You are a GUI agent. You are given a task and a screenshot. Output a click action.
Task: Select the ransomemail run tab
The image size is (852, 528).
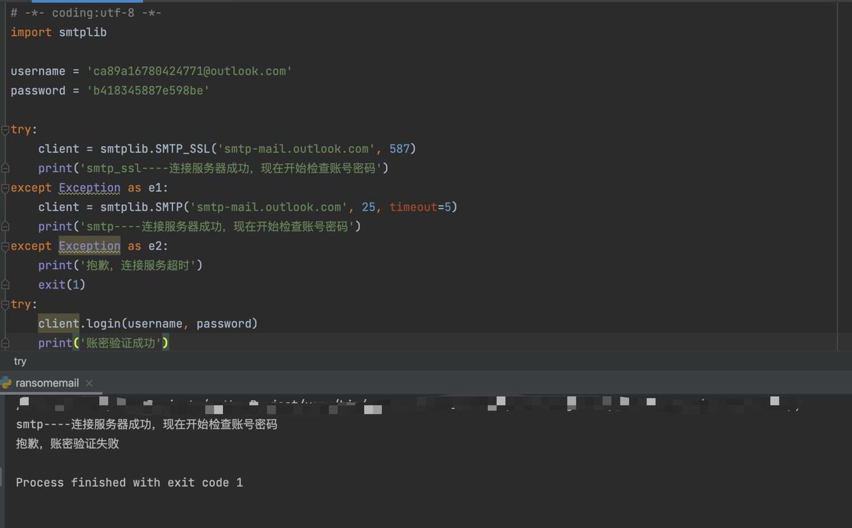click(x=47, y=383)
